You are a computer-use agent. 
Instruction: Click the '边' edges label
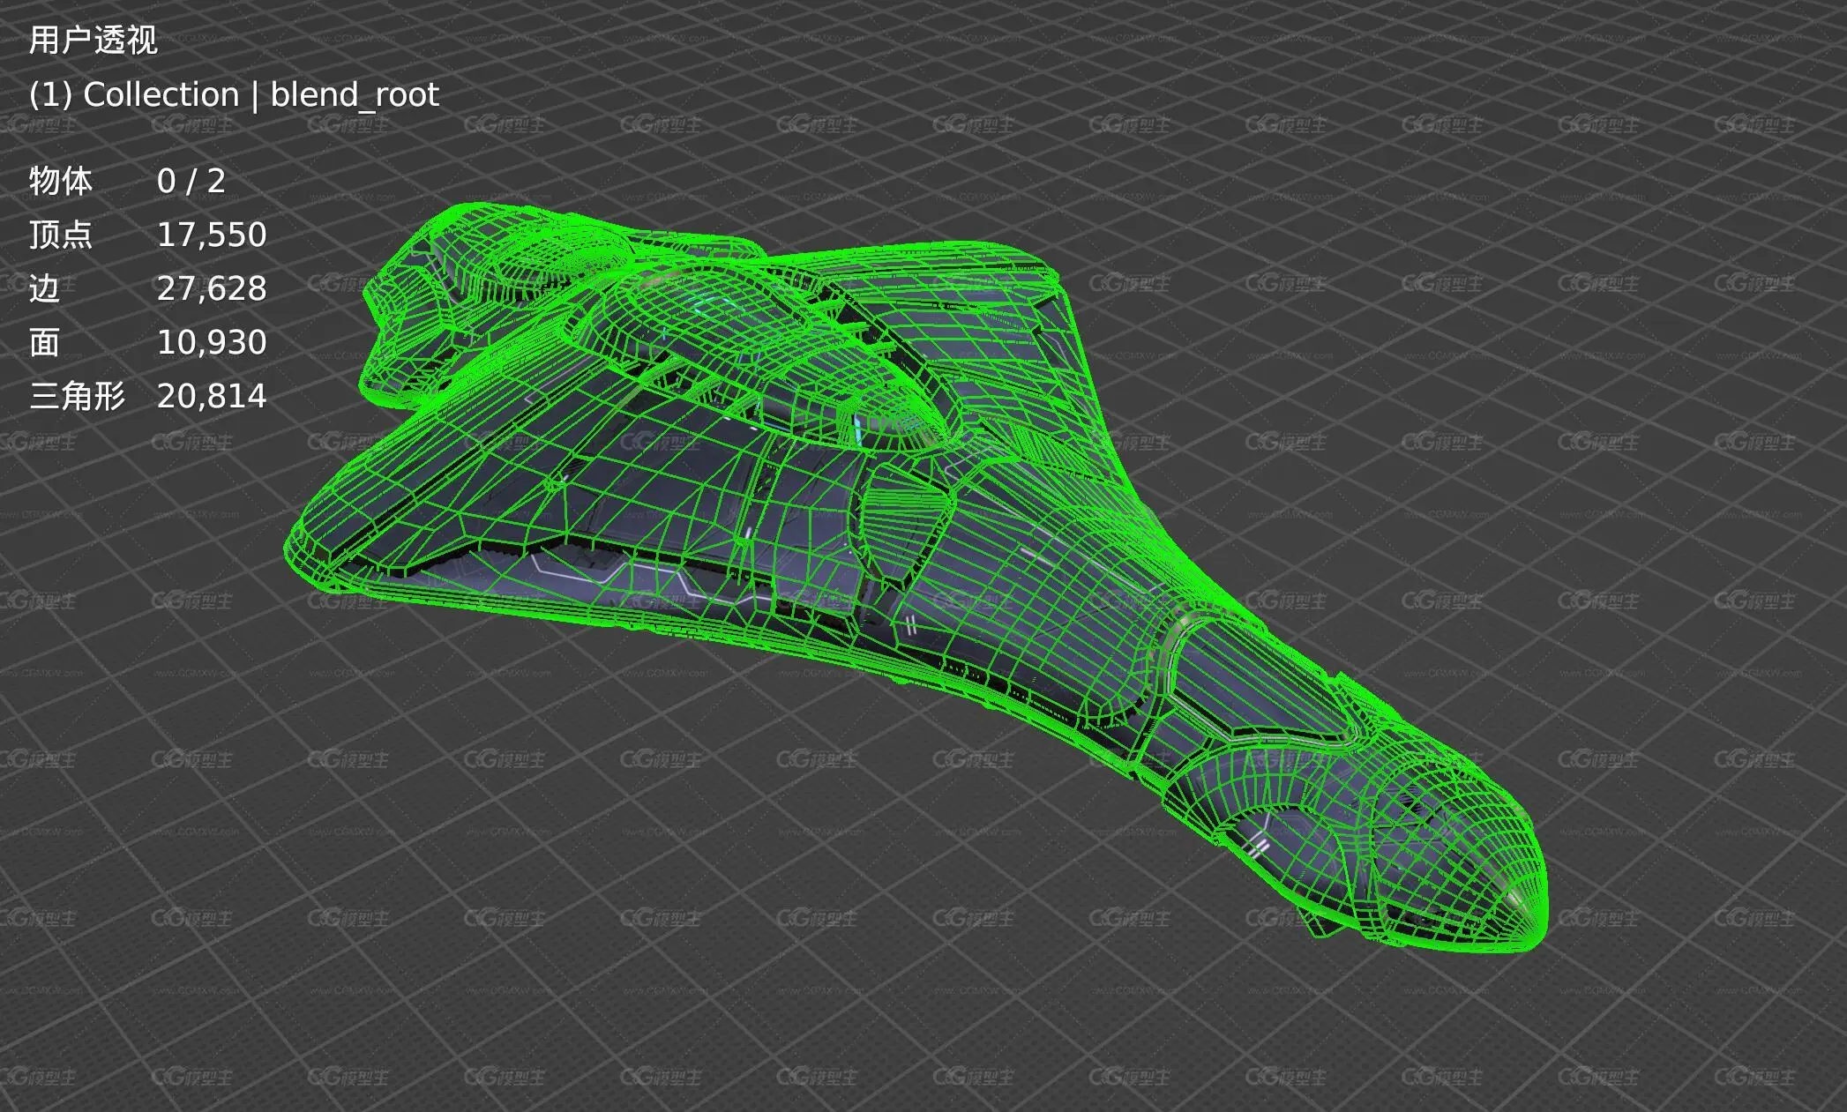click(x=44, y=288)
